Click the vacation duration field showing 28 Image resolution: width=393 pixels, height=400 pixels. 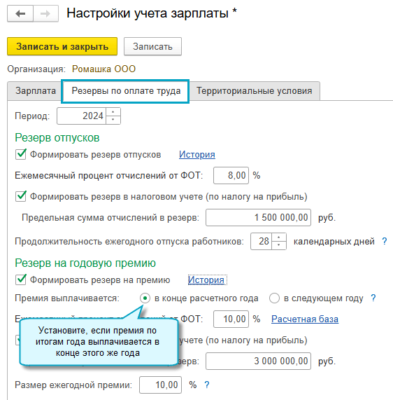(262, 241)
